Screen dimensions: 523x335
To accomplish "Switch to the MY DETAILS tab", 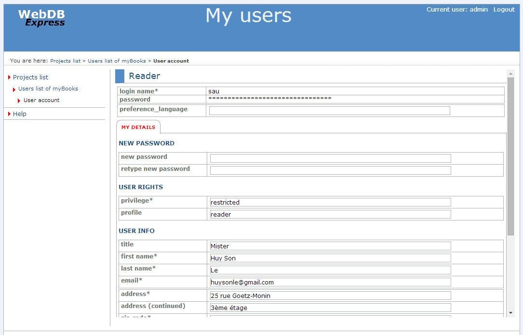I will coord(138,128).
